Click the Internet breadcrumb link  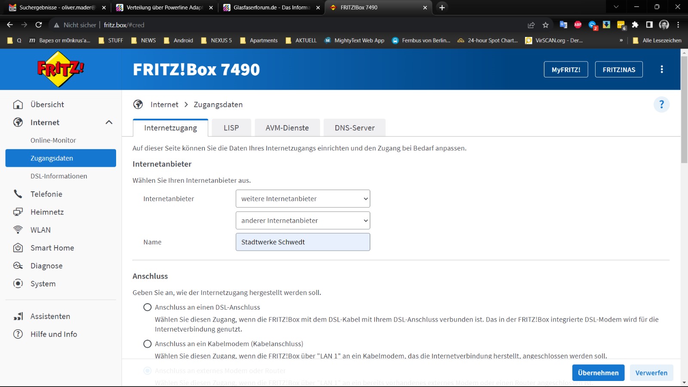pos(164,104)
